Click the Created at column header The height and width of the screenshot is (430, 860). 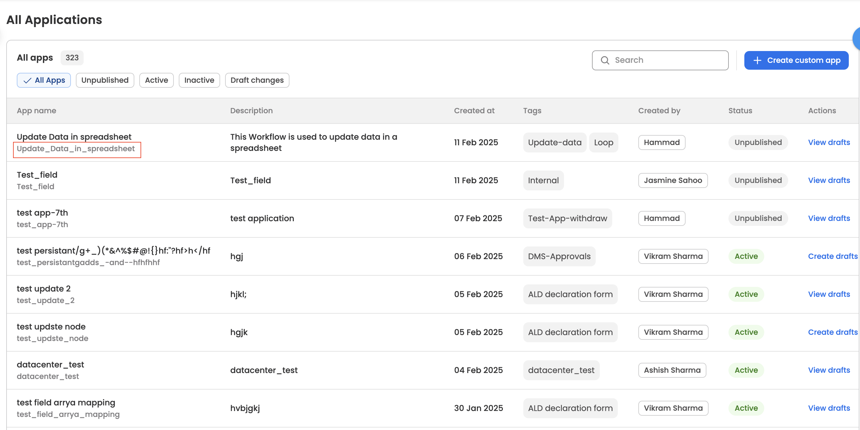point(474,110)
